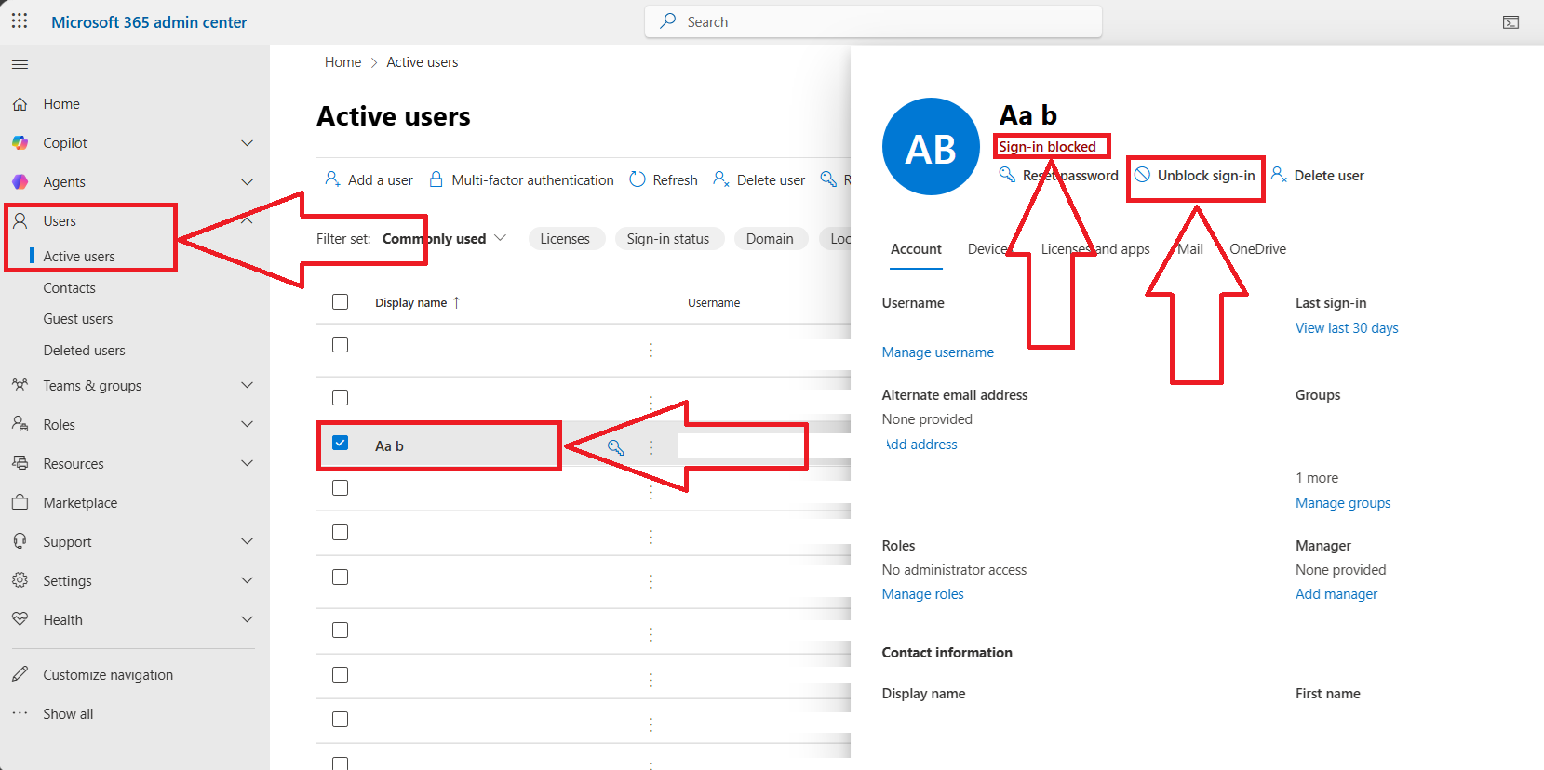1544x770 pixels.
Task: Click the Customize navigation pencil icon
Action: coord(20,674)
